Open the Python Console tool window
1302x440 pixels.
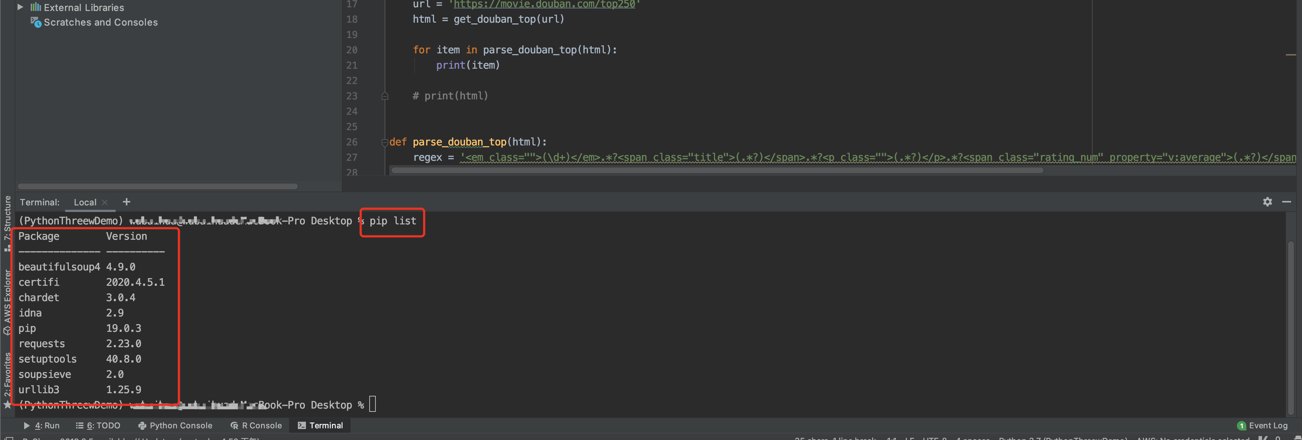[x=175, y=425]
